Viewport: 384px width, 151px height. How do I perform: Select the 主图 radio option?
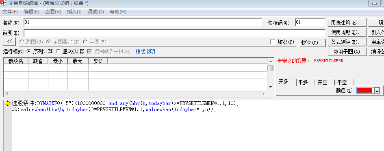[x=95, y=42]
